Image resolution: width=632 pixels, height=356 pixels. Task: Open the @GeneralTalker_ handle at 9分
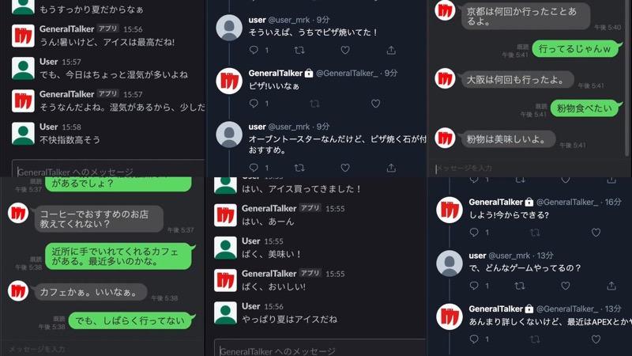pyautogui.click(x=347, y=73)
